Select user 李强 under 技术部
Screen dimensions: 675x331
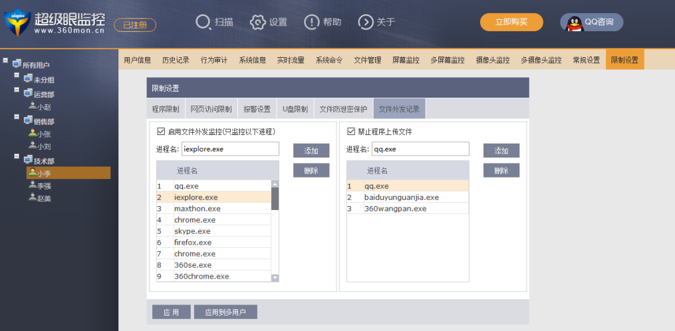pos(44,186)
